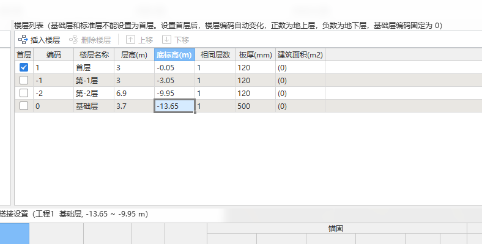Select the 编码 column header

(x=53, y=54)
